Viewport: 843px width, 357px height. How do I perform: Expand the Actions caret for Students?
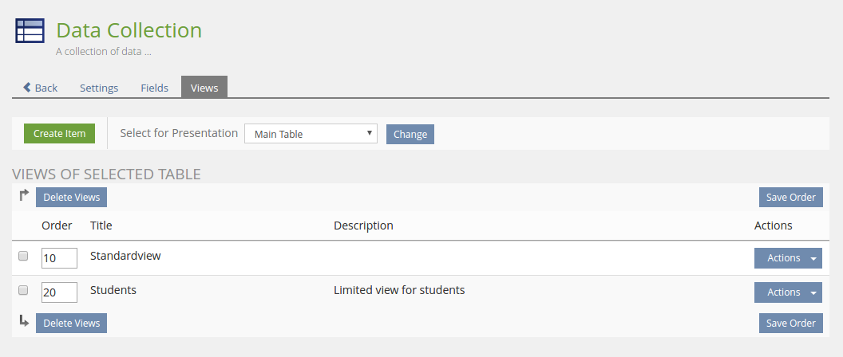coord(813,293)
